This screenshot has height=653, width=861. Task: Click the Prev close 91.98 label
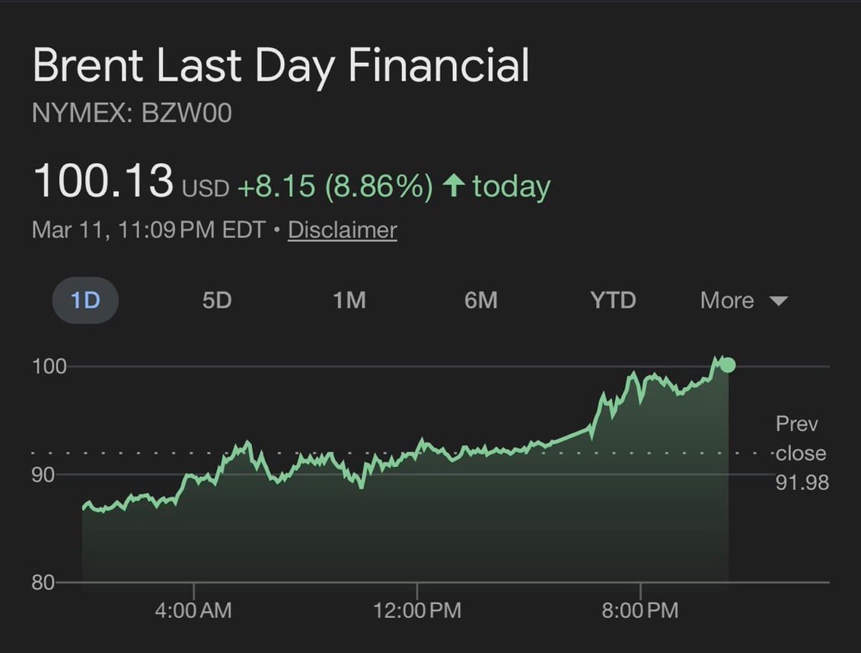coord(801,453)
